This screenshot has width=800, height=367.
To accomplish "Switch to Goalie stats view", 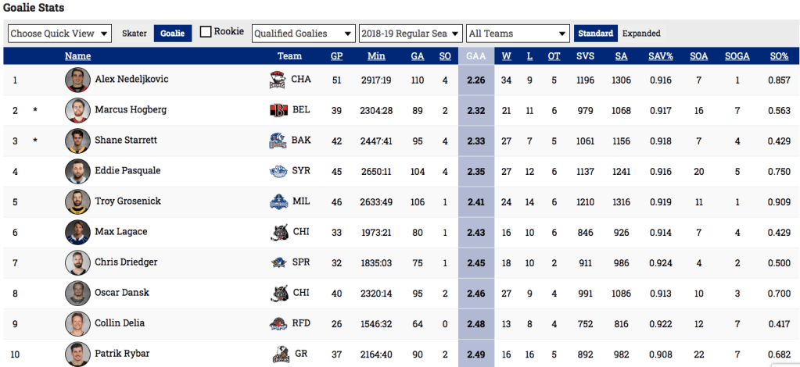I will tap(173, 34).
